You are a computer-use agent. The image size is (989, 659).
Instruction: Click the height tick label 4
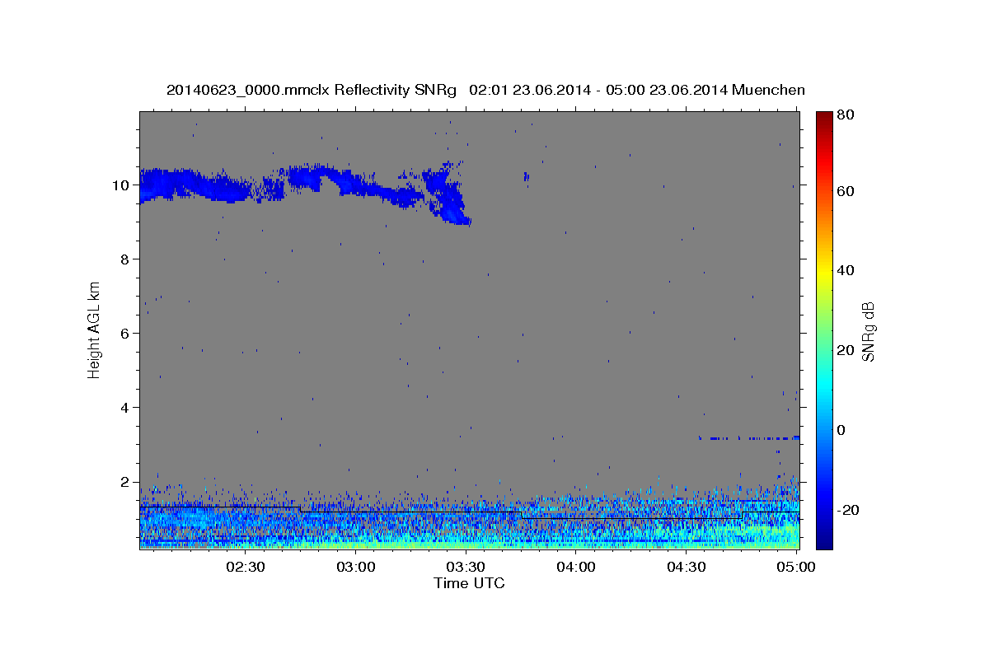126,407
